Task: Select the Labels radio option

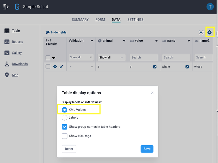Action: [x=64, y=118]
